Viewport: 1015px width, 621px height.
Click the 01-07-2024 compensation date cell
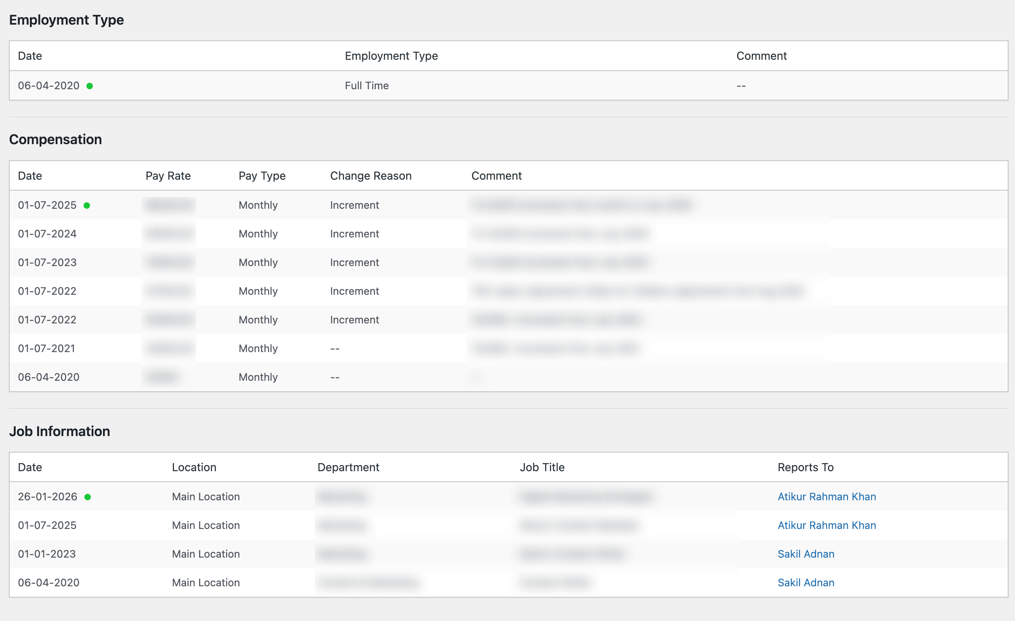(x=47, y=234)
